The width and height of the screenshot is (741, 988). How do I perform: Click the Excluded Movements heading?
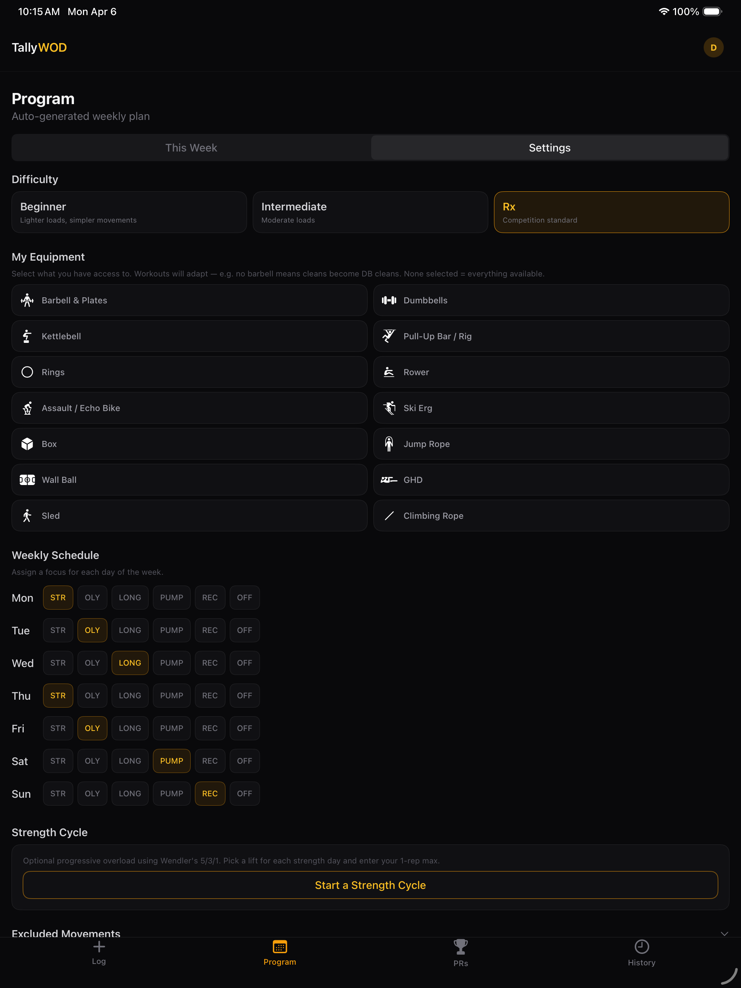pyautogui.click(x=66, y=933)
